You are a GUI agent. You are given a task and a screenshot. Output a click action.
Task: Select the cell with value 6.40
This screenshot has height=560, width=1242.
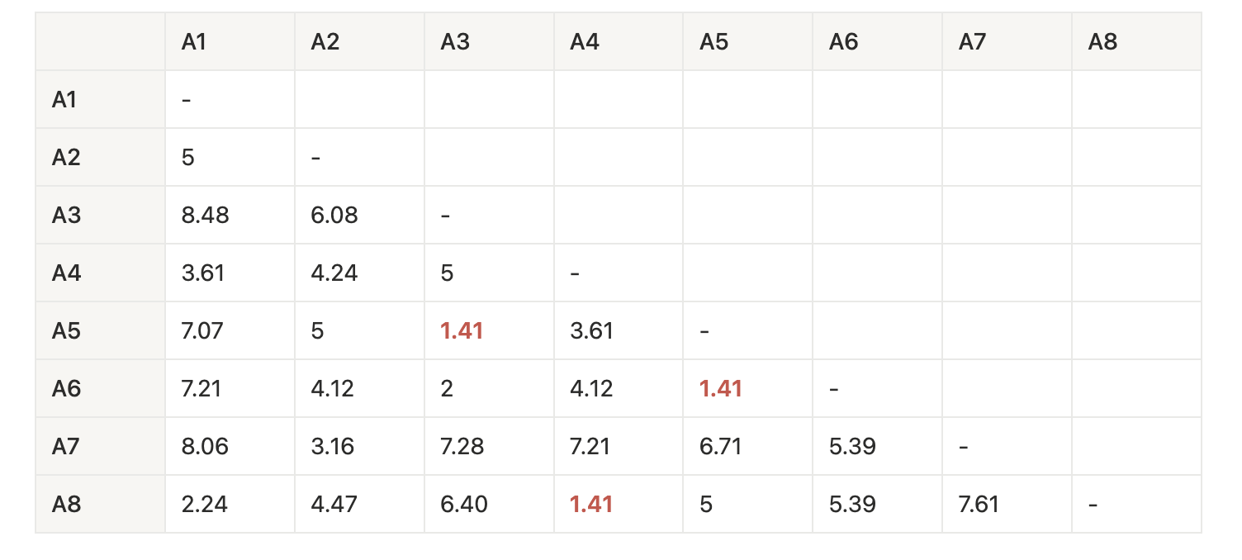(464, 505)
